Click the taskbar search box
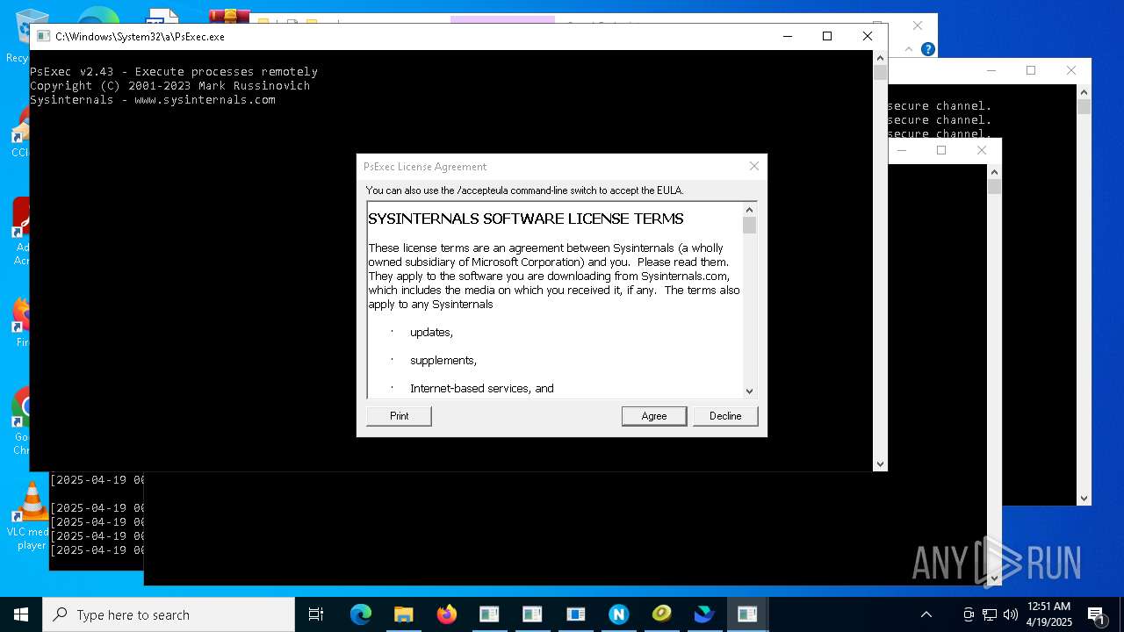The image size is (1124, 632). [x=169, y=614]
